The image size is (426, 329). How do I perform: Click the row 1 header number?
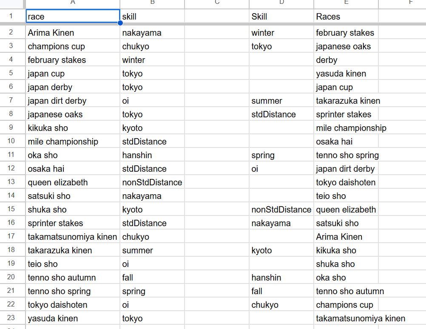tap(12, 16)
